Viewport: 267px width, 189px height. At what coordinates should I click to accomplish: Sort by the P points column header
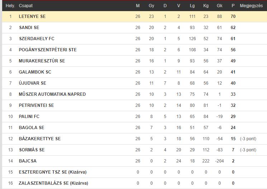pos(233,6)
